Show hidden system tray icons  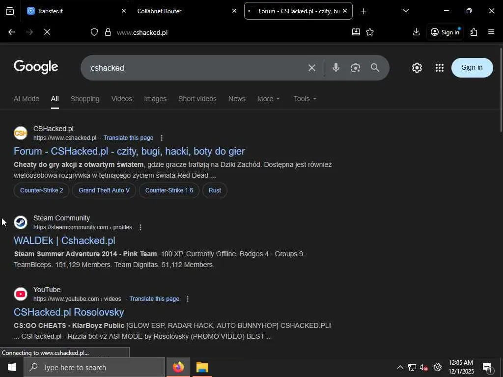tap(400, 367)
